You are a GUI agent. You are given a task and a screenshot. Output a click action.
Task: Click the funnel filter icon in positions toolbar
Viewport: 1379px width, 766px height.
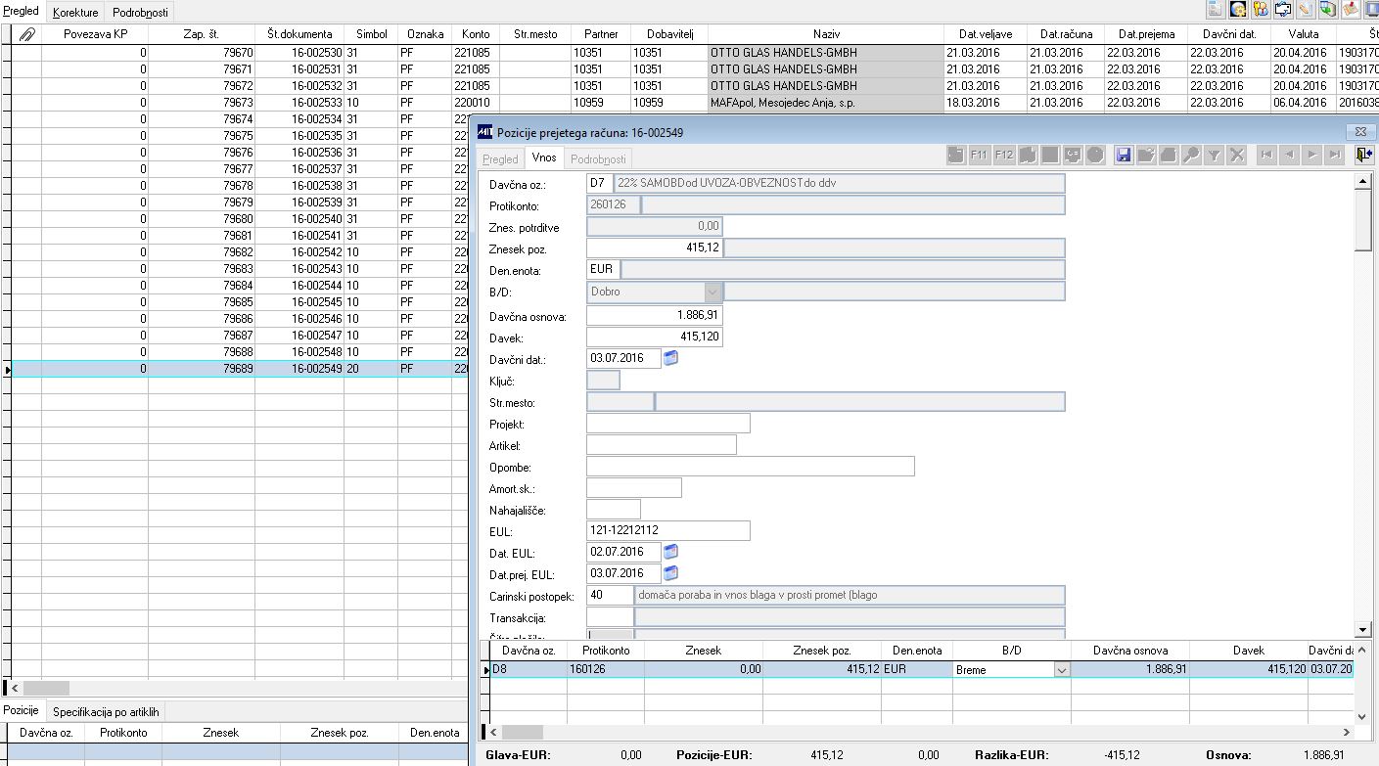1214,155
